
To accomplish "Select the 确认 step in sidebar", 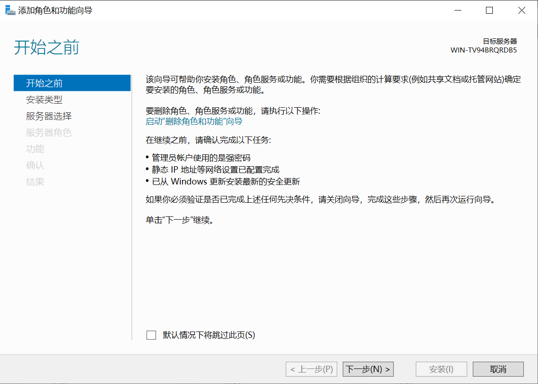I will 35,165.
